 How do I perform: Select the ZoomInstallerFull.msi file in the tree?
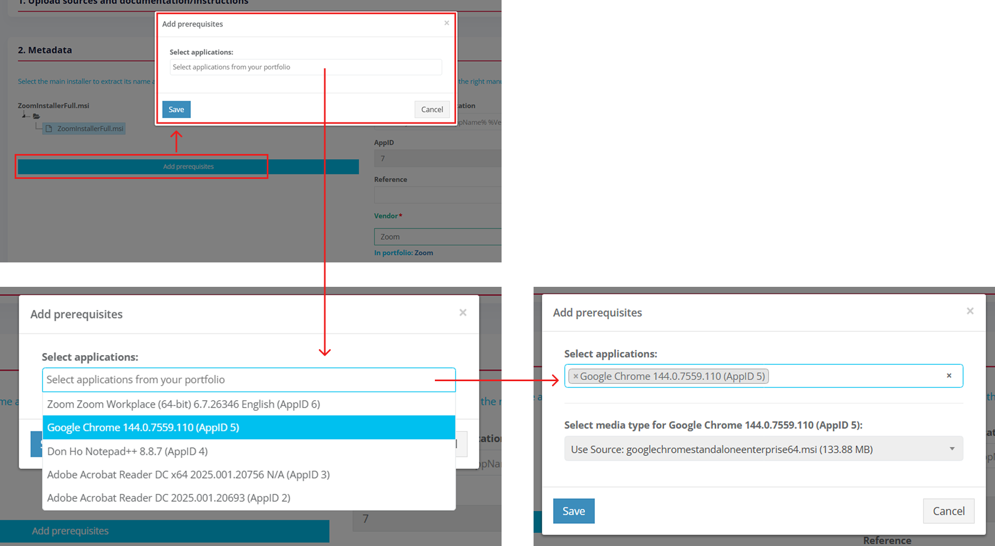pos(89,129)
